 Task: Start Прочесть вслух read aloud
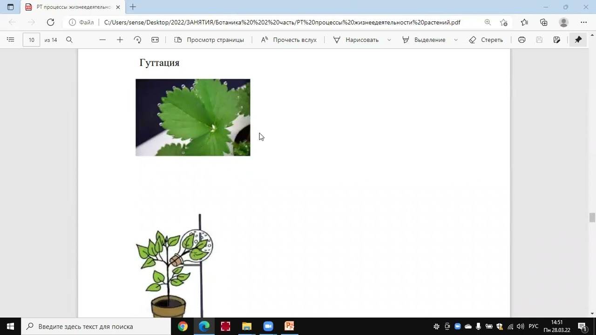point(289,40)
